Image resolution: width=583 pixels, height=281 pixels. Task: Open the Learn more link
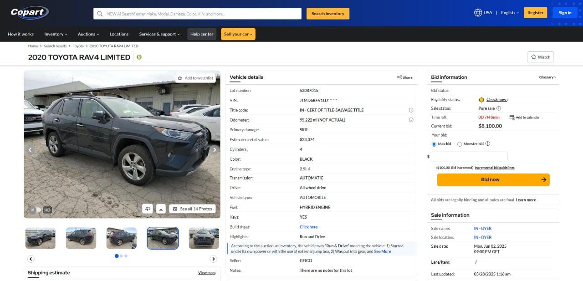[x=526, y=200]
